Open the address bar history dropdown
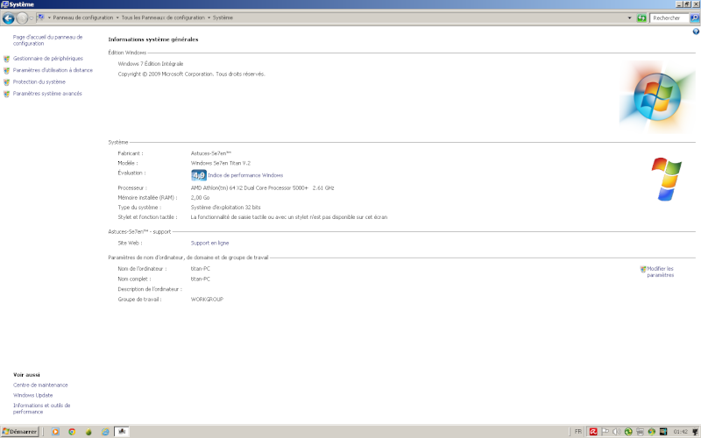 [x=629, y=18]
